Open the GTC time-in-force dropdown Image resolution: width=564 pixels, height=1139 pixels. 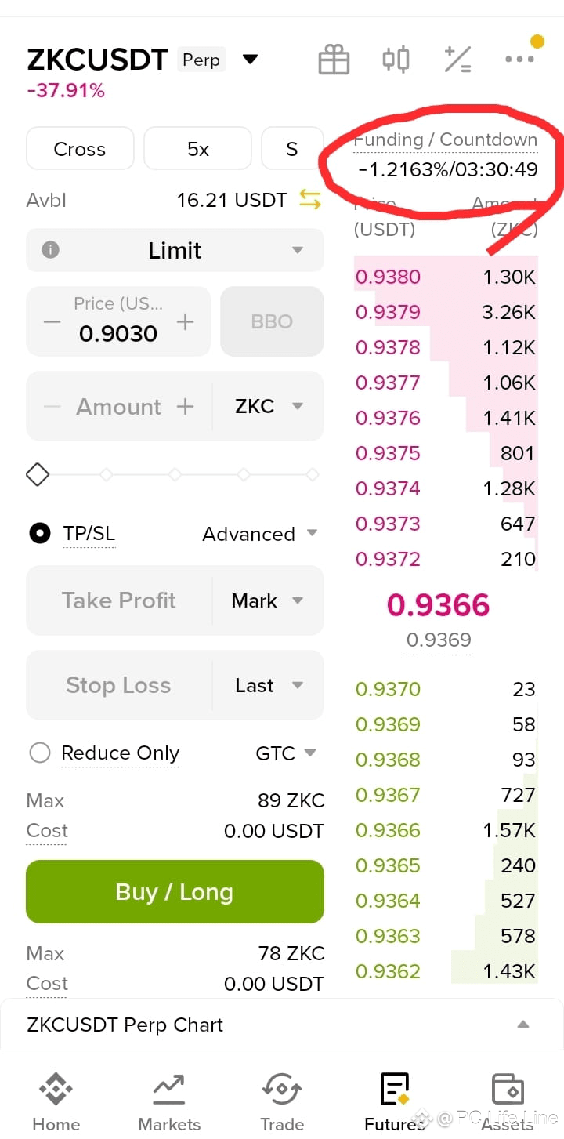(286, 753)
